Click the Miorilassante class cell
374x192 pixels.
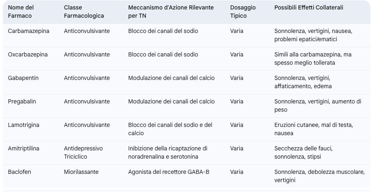pos(81,172)
